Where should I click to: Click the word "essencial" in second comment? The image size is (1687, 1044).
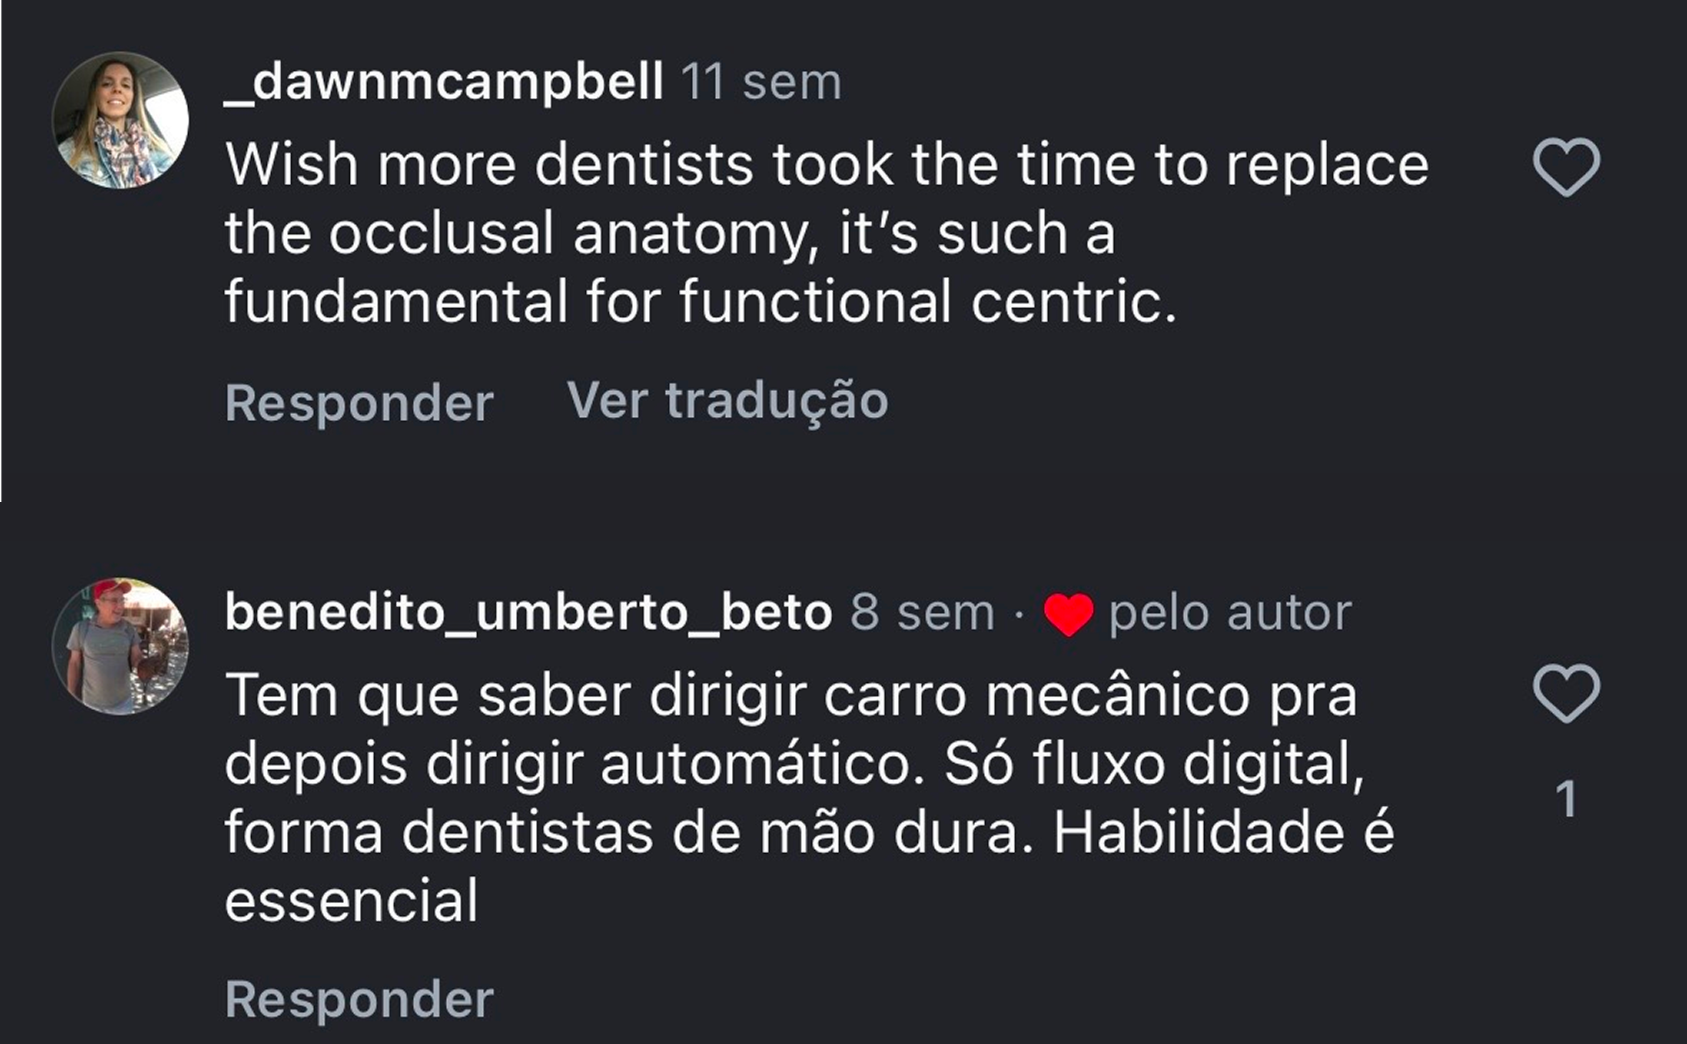point(351,901)
